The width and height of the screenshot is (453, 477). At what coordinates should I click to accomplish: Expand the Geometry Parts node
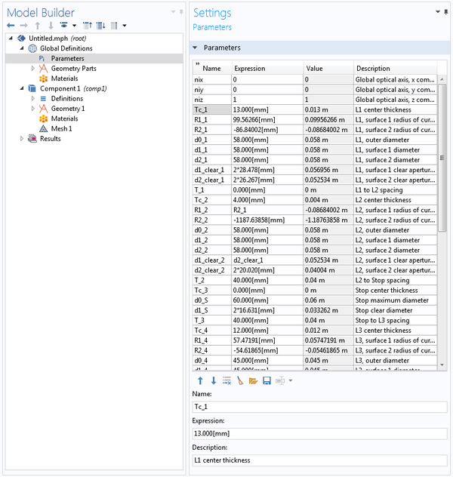[33, 69]
